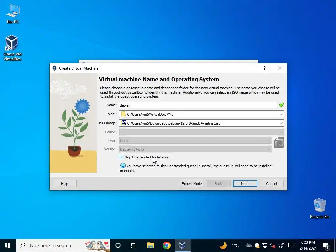The width and height of the screenshot is (336, 252).
Task: Expand the ISO Image dropdown
Action: pyautogui.click(x=281, y=123)
